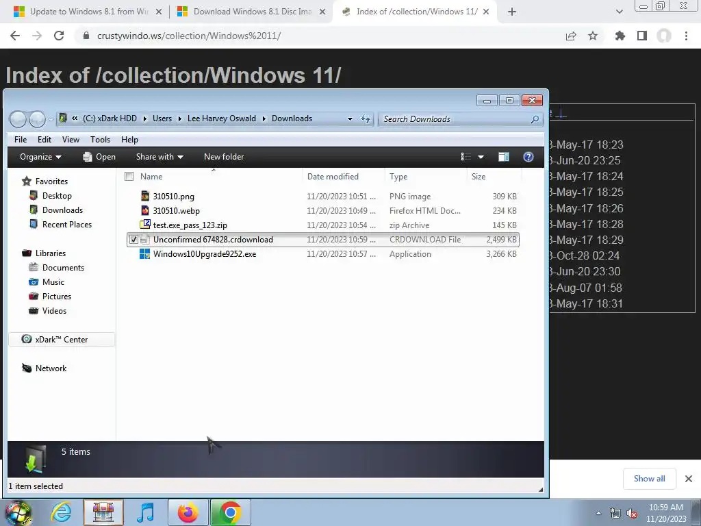Open the Edit menu in Explorer
The image size is (701, 526).
click(x=44, y=140)
